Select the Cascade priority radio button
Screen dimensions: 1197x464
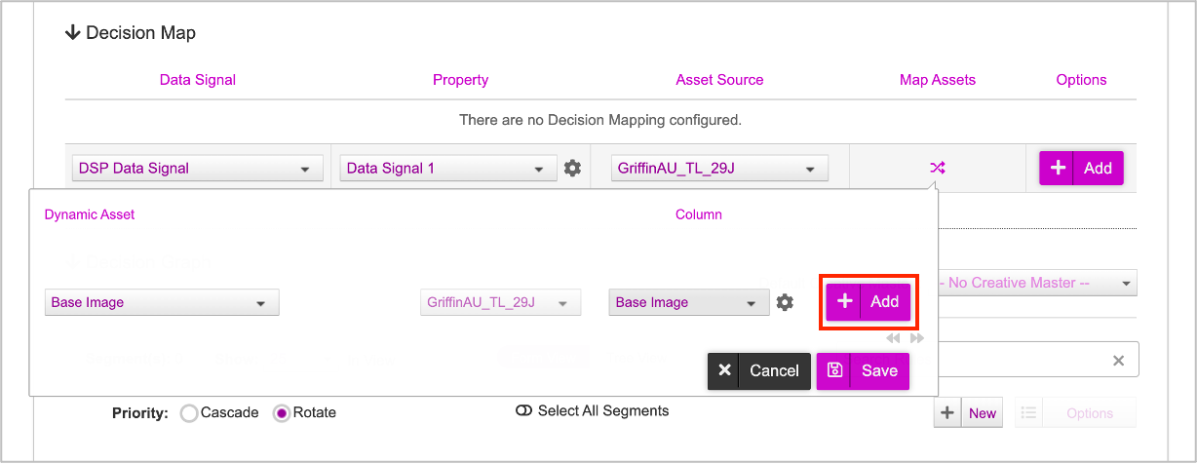tap(189, 413)
